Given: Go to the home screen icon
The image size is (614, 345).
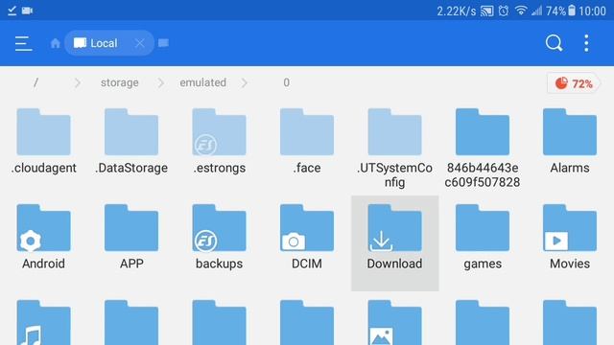Looking at the screenshot, I should [56, 43].
